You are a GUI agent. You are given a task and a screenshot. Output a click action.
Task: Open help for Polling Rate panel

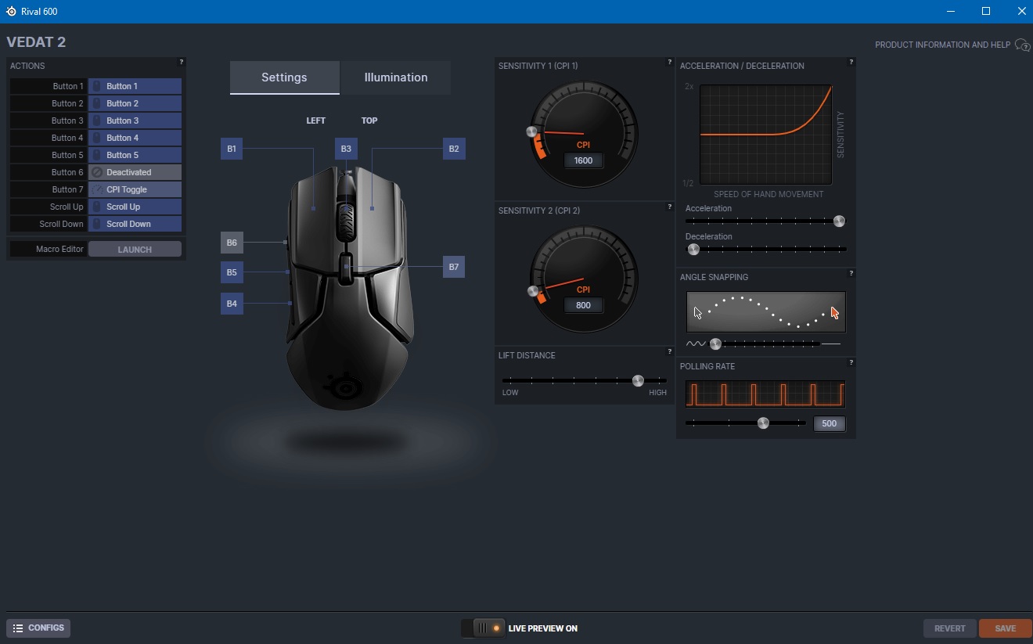click(851, 362)
